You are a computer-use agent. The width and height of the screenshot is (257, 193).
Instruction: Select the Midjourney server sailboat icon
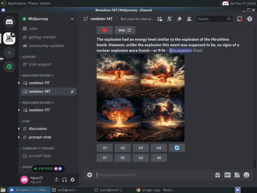(x=9, y=38)
